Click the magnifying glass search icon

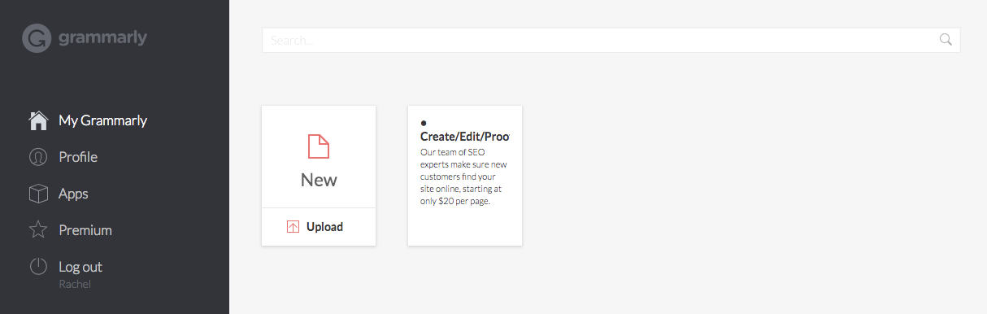pyautogui.click(x=946, y=40)
